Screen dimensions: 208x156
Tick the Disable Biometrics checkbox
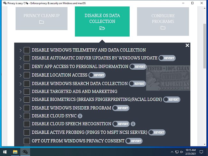(27, 99)
